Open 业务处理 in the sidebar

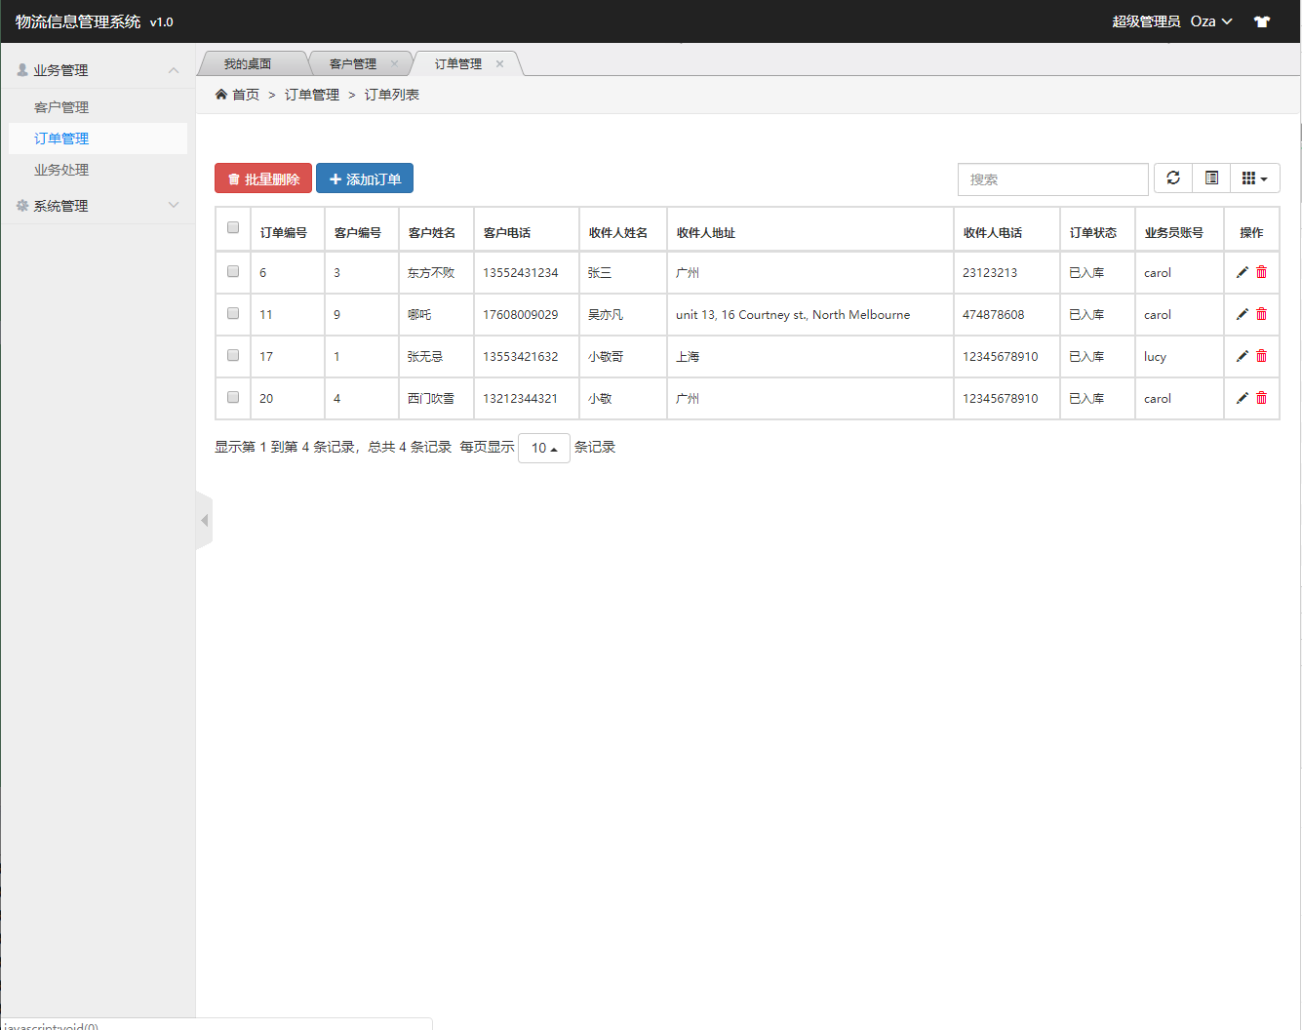click(61, 170)
